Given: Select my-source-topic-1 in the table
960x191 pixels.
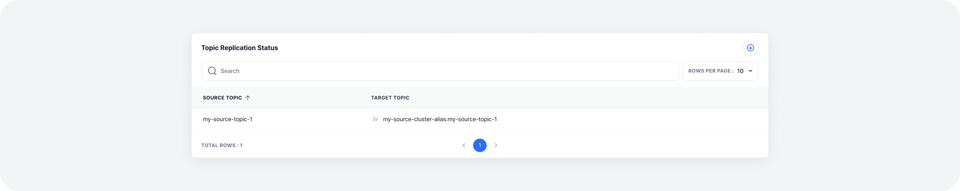Looking at the screenshot, I should pos(228,119).
